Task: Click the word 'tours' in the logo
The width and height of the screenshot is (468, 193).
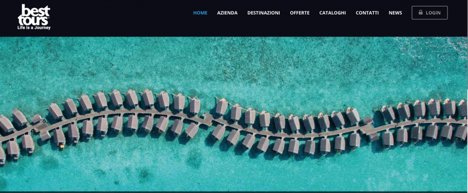Action: 33,21
